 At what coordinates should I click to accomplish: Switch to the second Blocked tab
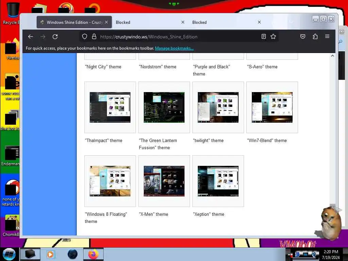pyautogui.click(x=227, y=22)
